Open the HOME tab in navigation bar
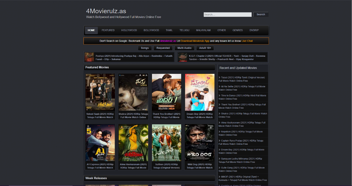This screenshot has height=186, width=352. coord(91,30)
